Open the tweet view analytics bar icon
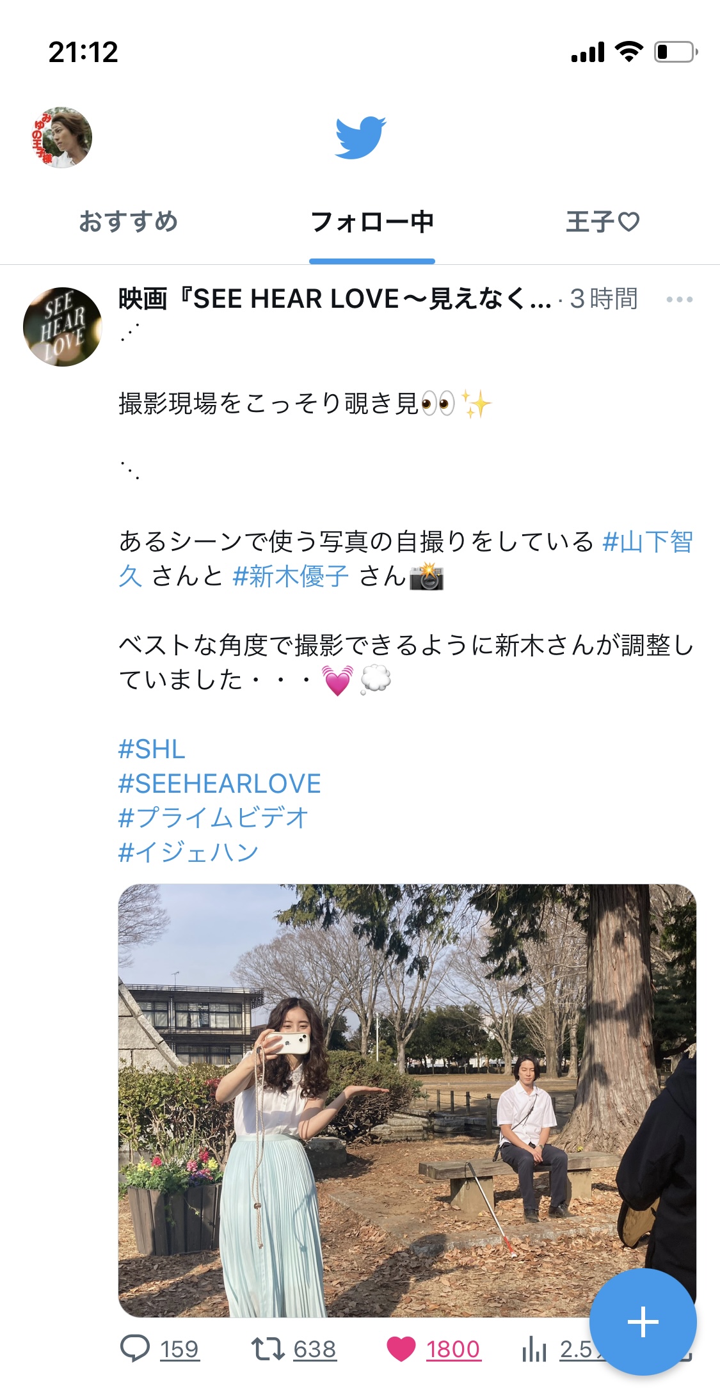720x1391 pixels. click(534, 1349)
